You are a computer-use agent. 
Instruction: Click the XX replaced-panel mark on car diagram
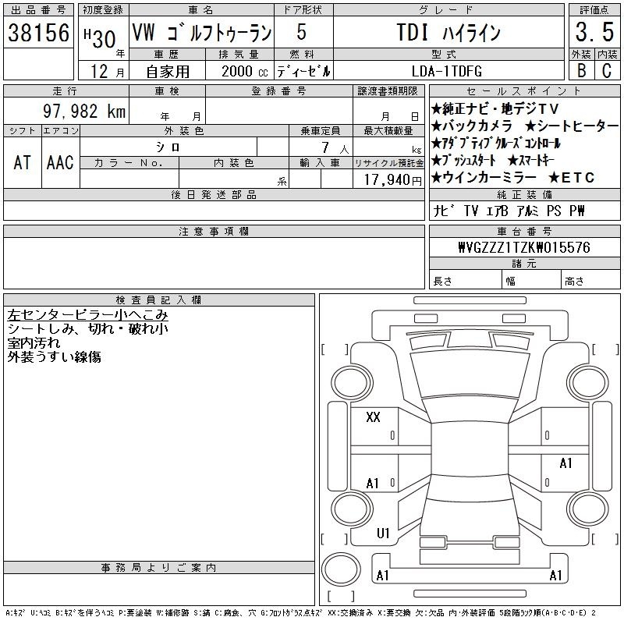coord(373,417)
